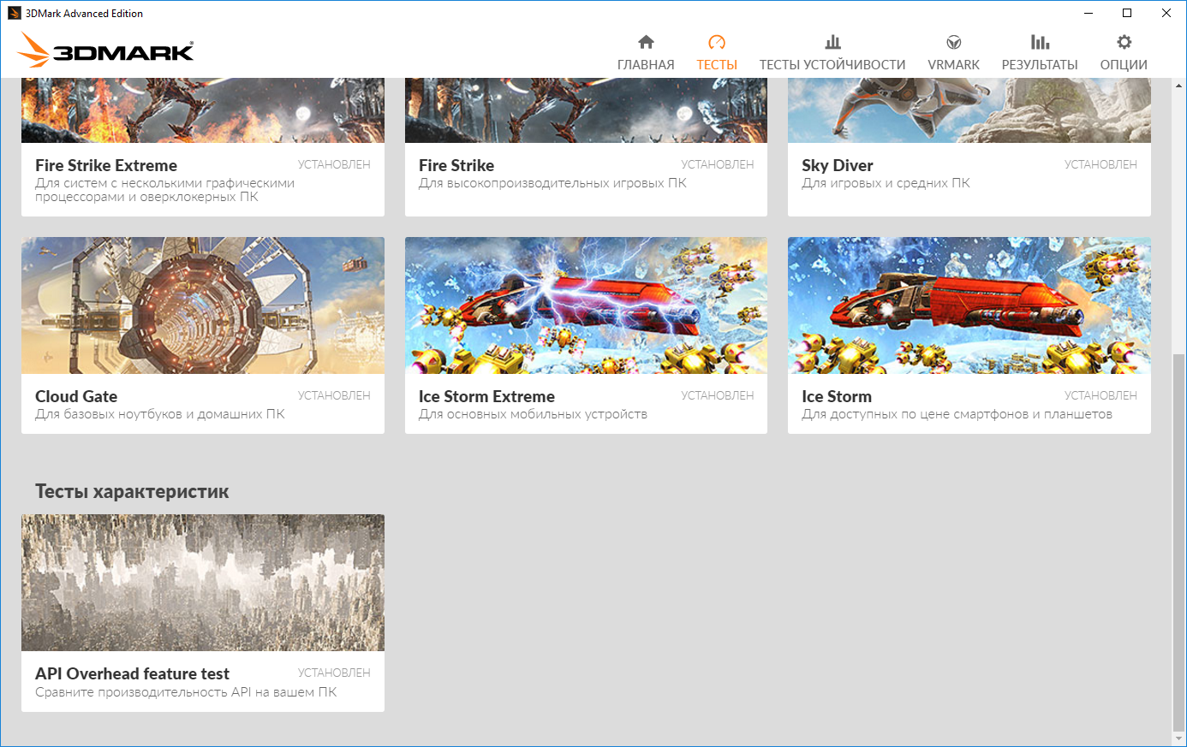Screen dimensions: 1187x747
Task: Open the Sky Diver benchmark title
Action: (x=838, y=165)
